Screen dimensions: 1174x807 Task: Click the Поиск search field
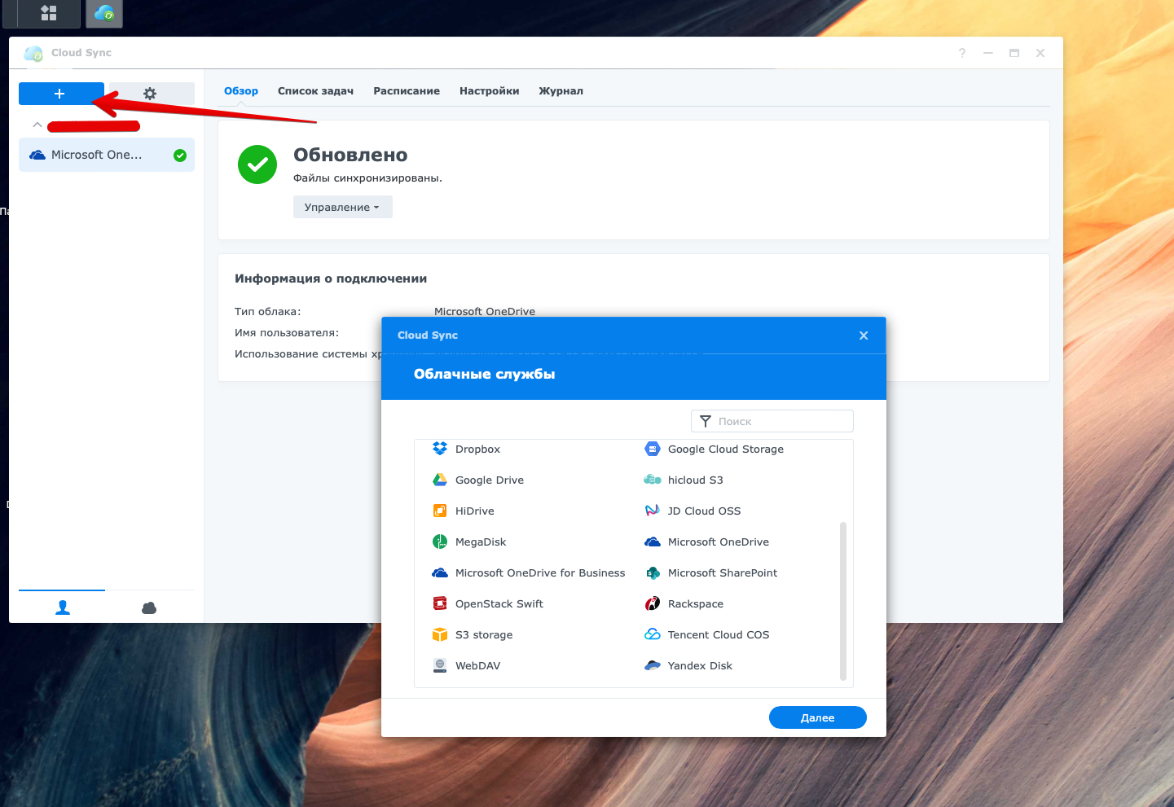coord(780,421)
